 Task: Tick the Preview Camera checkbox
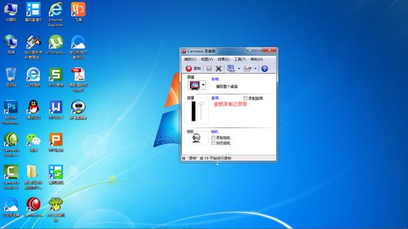(x=214, y=143)
